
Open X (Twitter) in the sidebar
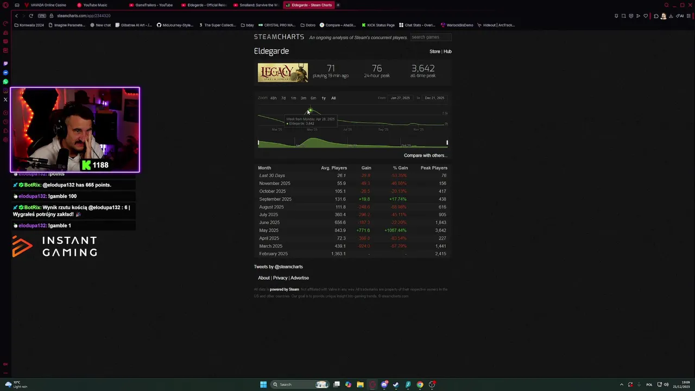5,99
